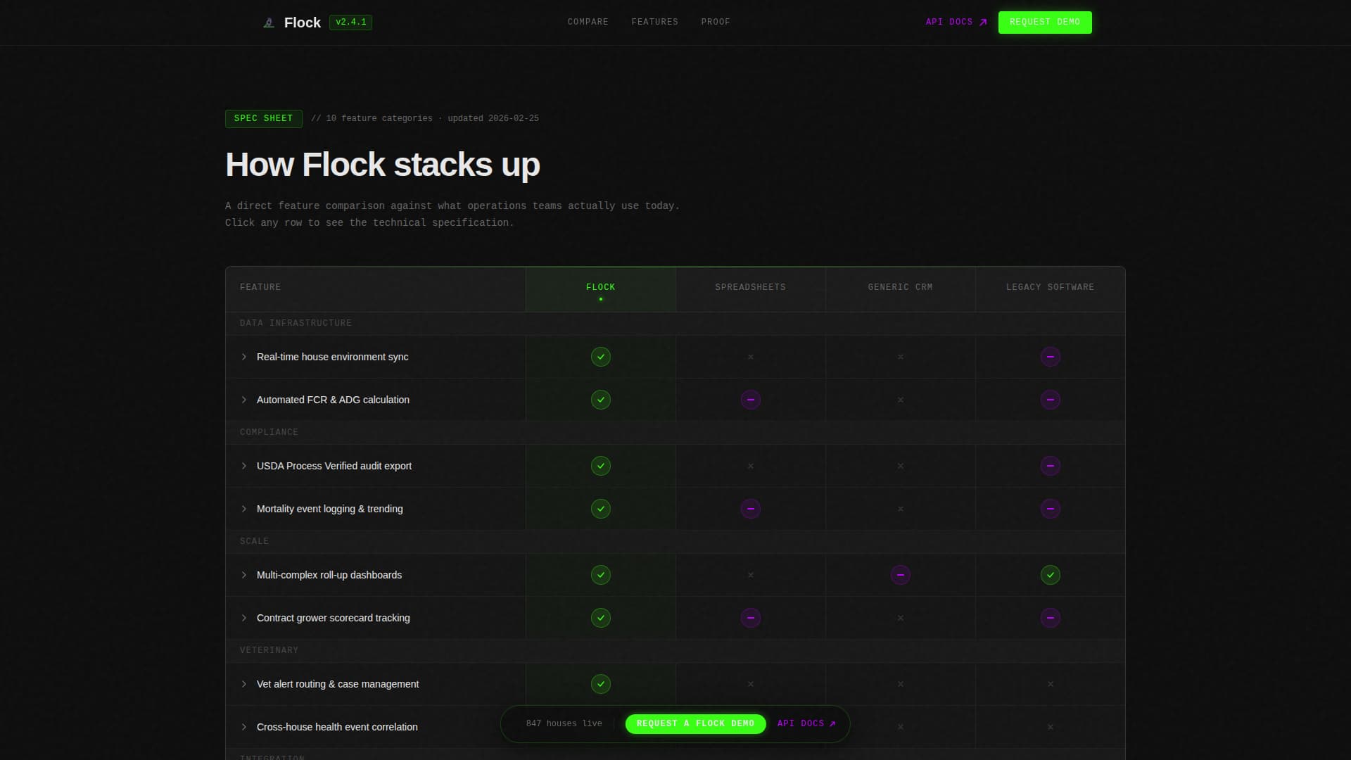Click the Legacy Software checkmark for Multi-complex roll-up dashboards
Image resolution: width=1351 pixels, height=760 pixels.
click(1050, 575)
